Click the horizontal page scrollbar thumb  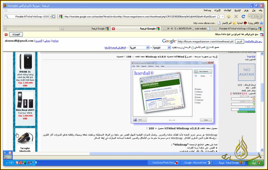click(x=173, y=154)
